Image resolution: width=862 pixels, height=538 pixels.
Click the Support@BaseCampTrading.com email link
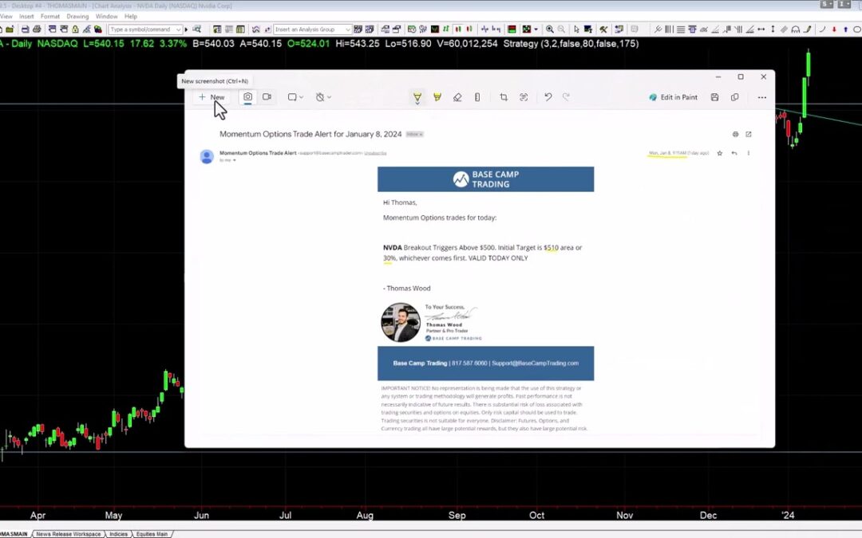(x=535, y=363)
